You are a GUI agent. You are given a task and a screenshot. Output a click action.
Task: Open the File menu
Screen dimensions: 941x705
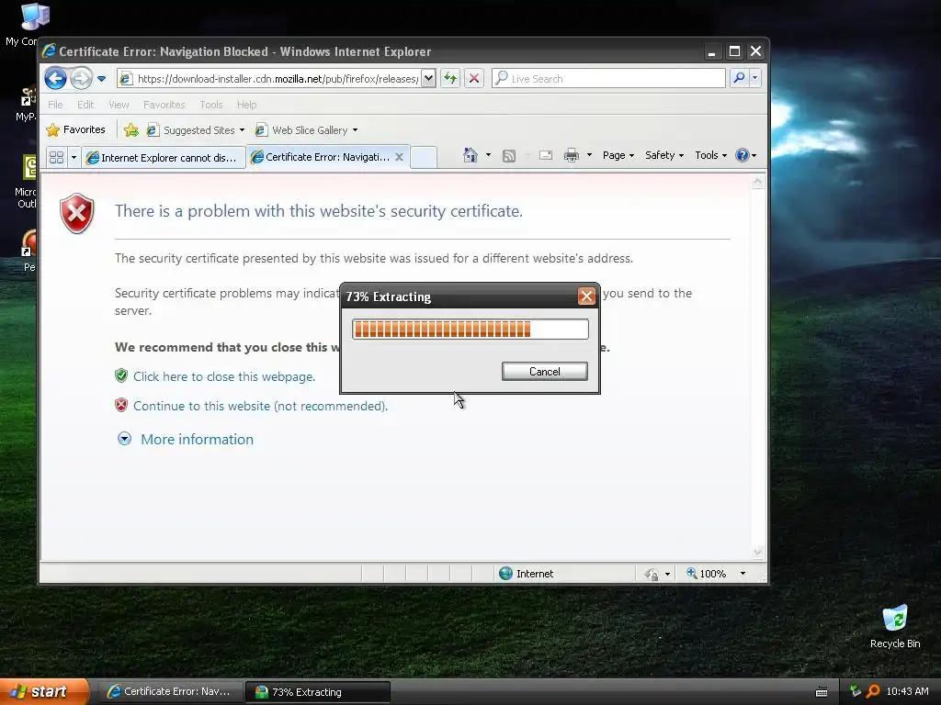pyautogui.click(x=55, y=105)
